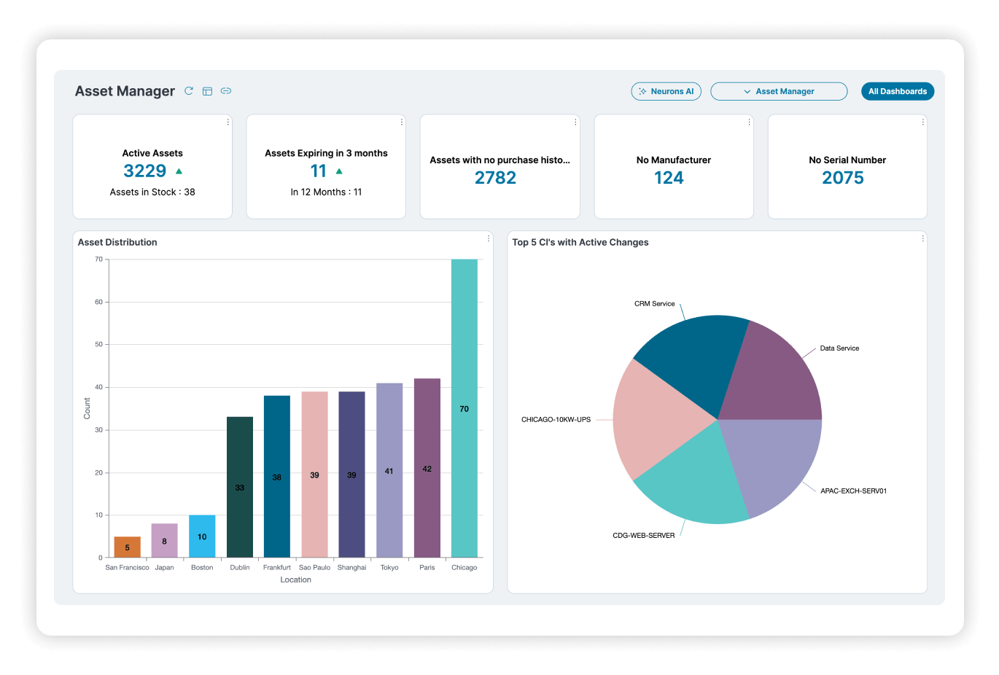This screenshot has width=999, height=675.
Task: Select the Frankfurt bar with value 38
Action: [x=277, y=477]
